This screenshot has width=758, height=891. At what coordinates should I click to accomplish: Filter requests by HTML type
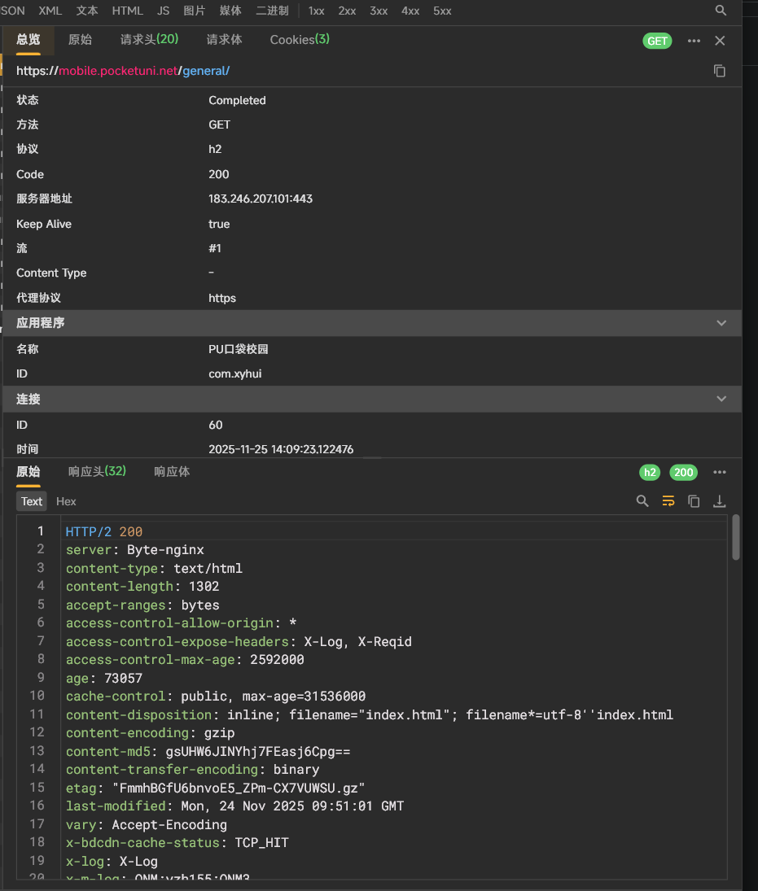click(127, 11)
